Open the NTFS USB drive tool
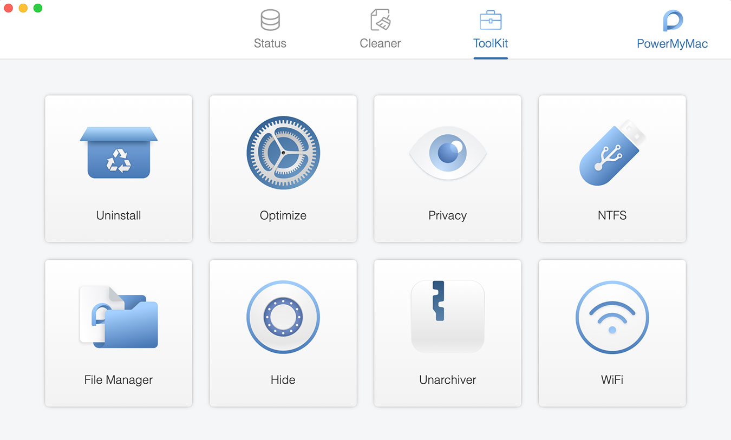Image resolution: width=731 pixels, height=440 pixels. pyautogui.click(x=612, y=153)
